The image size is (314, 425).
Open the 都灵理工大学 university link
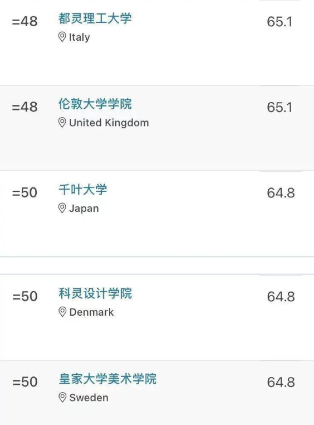point(95,18)
